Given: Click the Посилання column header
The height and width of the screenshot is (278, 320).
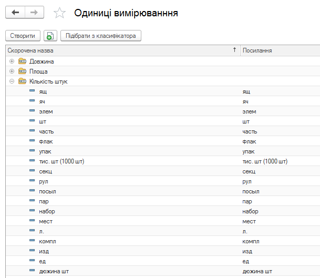Looking at the screenshot, I should point(278,50).
